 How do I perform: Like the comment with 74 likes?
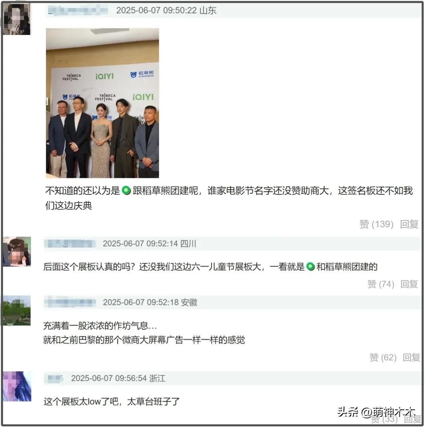(x=381, y=284)
